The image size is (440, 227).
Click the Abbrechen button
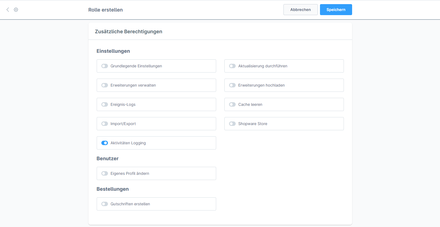[300, 10]
